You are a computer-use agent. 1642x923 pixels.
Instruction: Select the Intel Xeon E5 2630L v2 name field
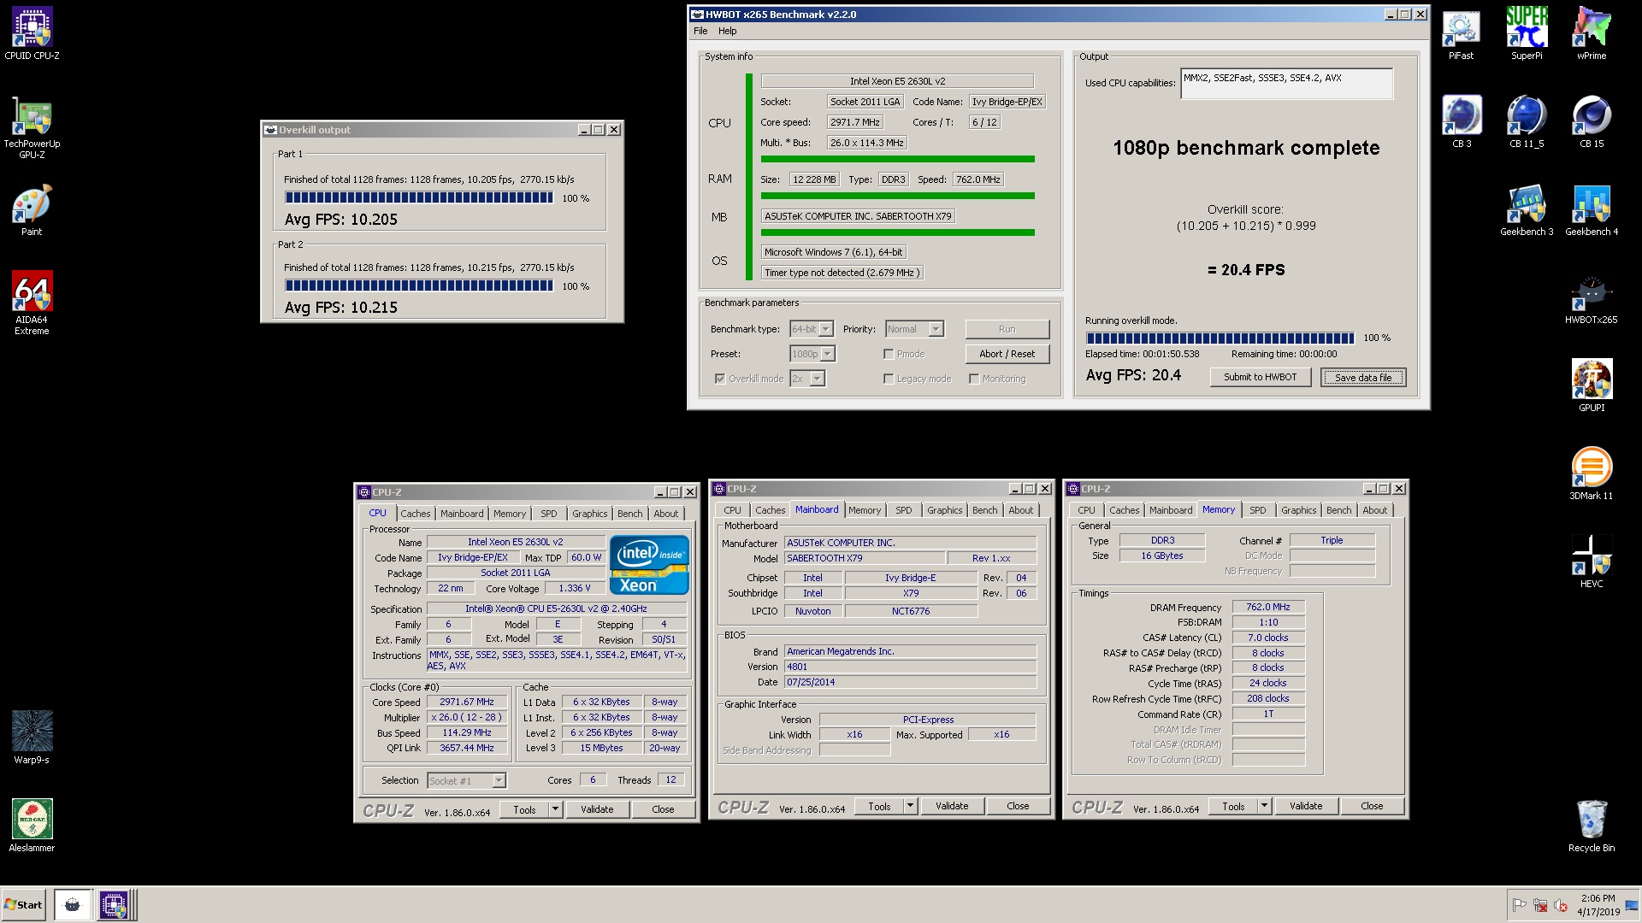click(x=515, y=542)
